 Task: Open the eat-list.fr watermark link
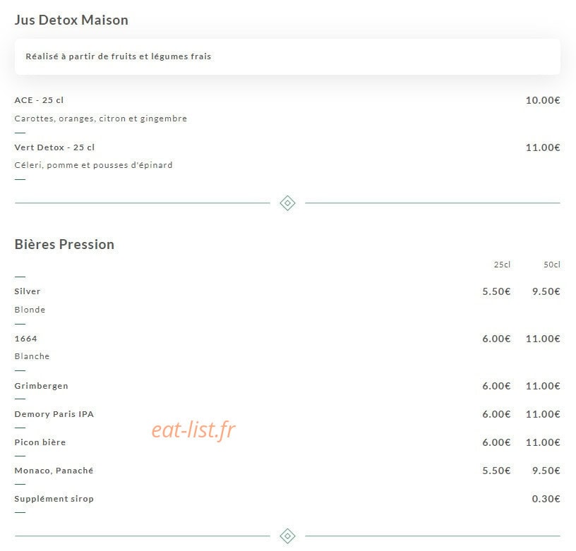tap(193, 430)
